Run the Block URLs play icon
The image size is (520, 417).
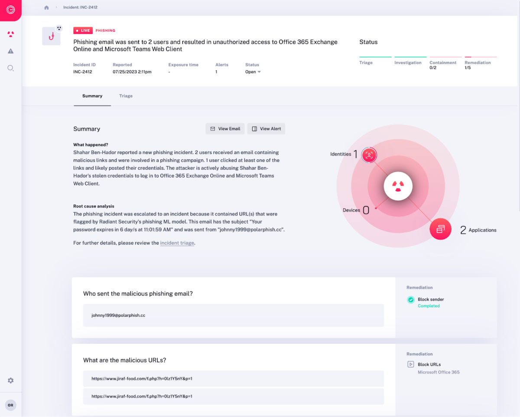coord(410,364)
